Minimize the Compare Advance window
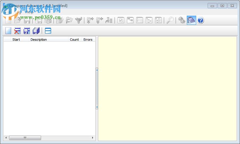240x144 pixels. (x=212, y=6)
